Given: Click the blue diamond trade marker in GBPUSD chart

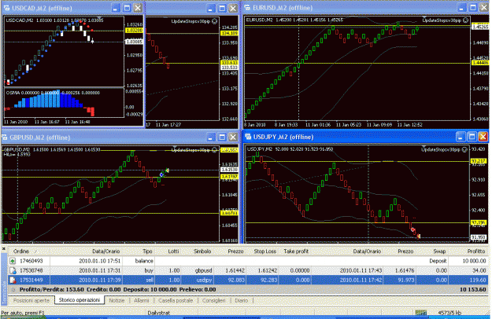Looking at the screenshot, I should tap(161, 174).
